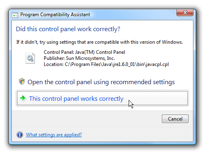Viewport: 208px width, 155px height.
Task: Click the Control Panel: Java(TM) Control Panel line
Action: pos(84,52)
